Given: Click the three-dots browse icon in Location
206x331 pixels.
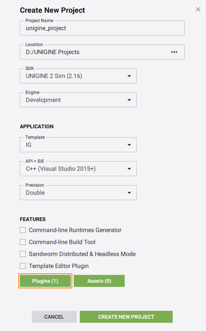Looking at the screenshot, I should tap(174, 52).
